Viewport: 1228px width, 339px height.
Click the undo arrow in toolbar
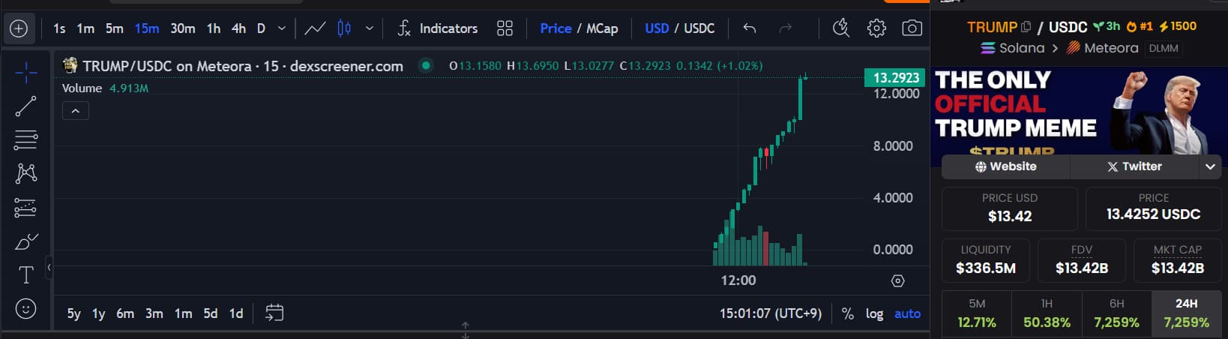[749, 28]
